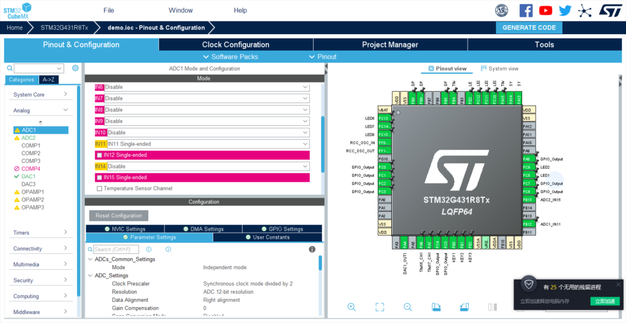Click the parameter search input field
The width and height of the screenshot is (626, 323).
(116, 249)
